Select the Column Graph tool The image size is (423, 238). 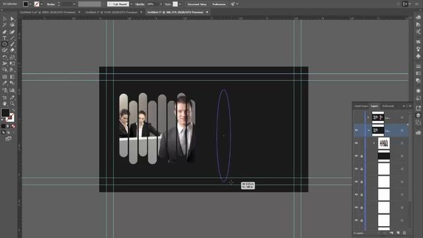click(12, 90)
